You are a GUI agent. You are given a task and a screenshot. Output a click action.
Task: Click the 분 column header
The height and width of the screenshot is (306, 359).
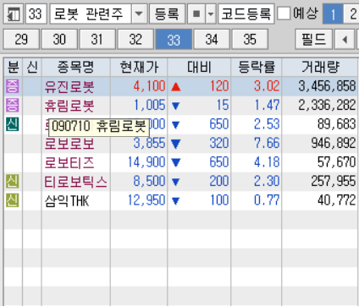[x=13, y=67]
